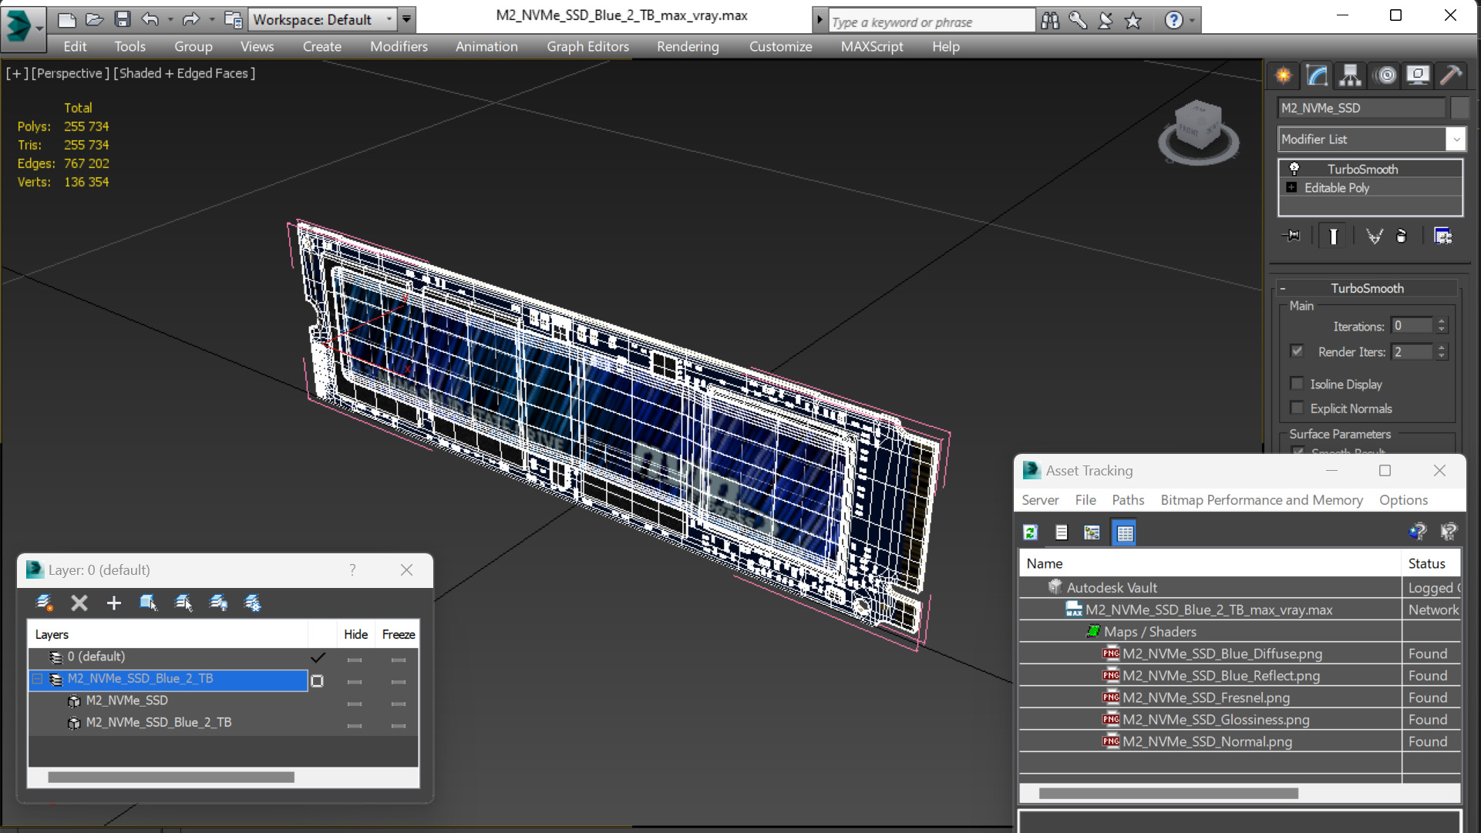The width and height of the screenshot is (1481, 833).
Task: Toggle Freeze for M2_NVMe_SSD_Blue_2_TB layer
Action: click(399, 680)
